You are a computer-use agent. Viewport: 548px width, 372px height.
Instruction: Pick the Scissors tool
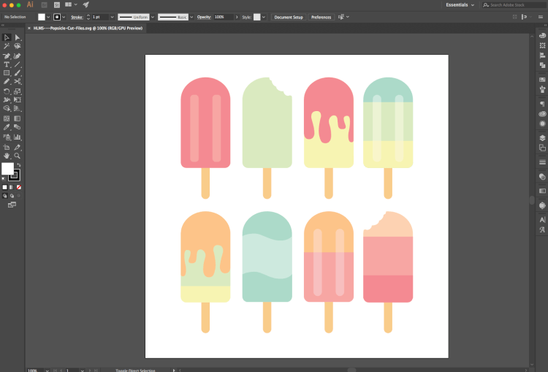(17, 82)
